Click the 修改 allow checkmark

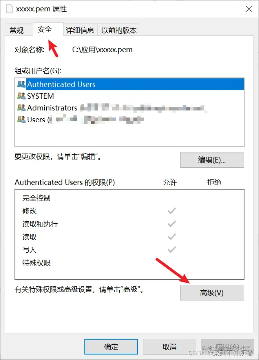(x=172, y=210)
